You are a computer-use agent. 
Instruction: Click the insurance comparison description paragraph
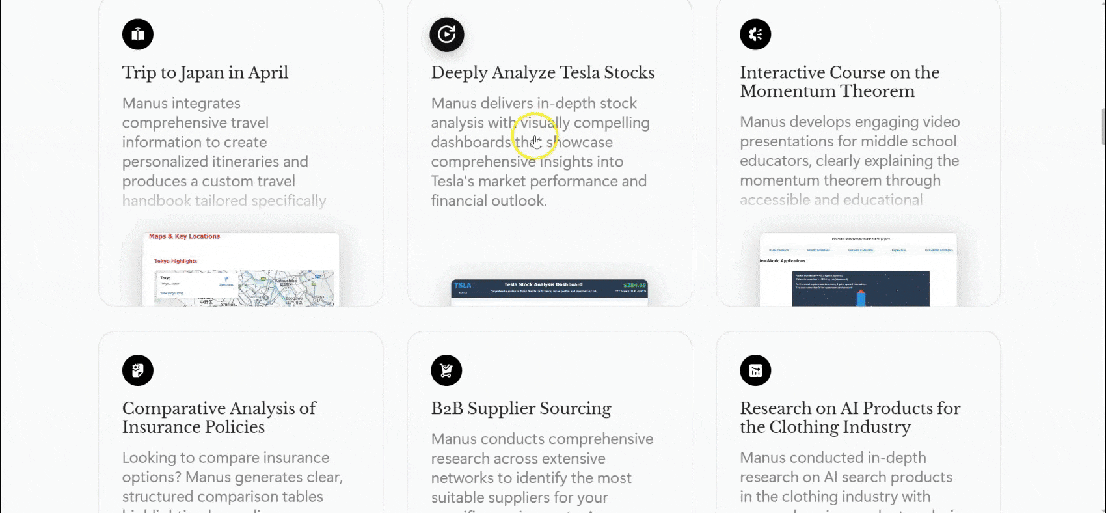coord(232,480)
